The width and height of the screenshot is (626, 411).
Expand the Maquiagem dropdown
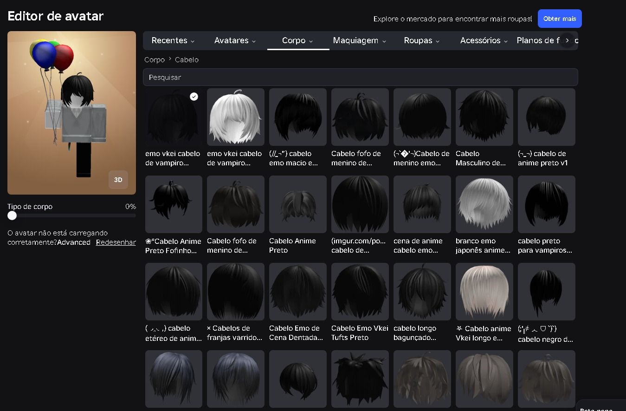360,40
